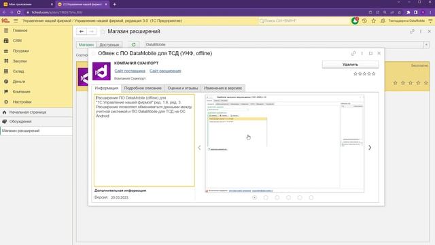The height and width of the screenshot is (245, 435).
Task: Select sixth screenshot carousel dot
Action: [x=311, y=197]
